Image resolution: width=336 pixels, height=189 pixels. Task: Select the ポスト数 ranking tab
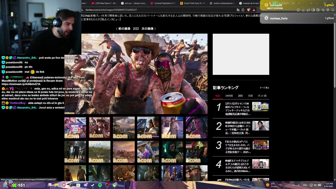click(262, 96)
